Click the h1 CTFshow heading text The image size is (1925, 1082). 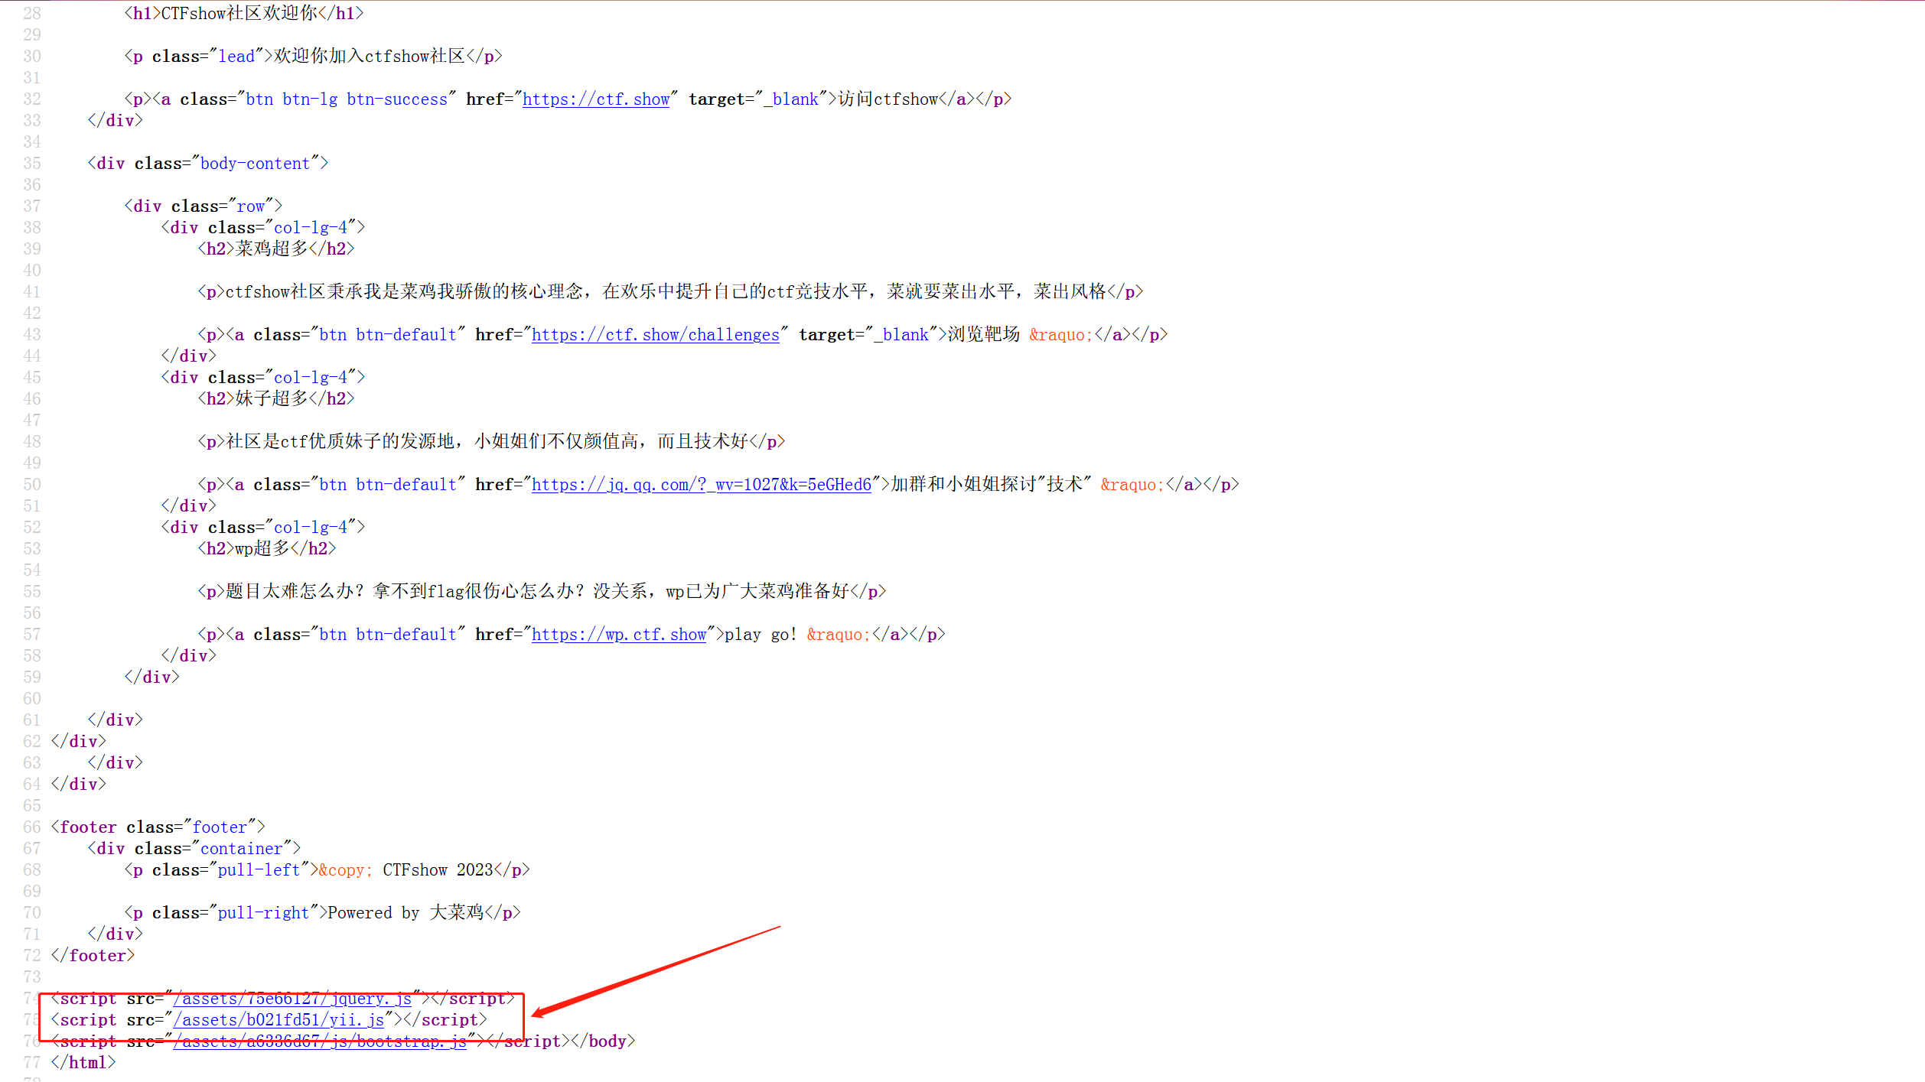pos(239,14)
